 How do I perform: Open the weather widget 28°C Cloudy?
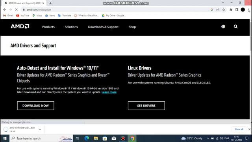(192, 138)
